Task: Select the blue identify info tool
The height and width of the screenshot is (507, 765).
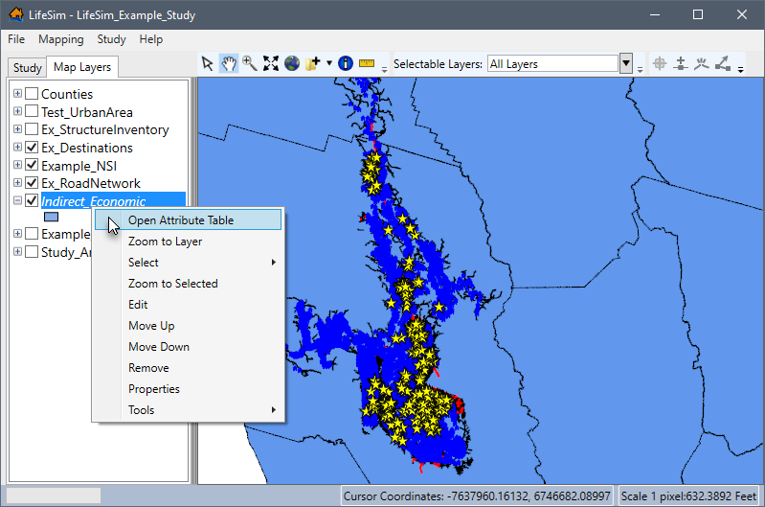Action: [346, 63]
